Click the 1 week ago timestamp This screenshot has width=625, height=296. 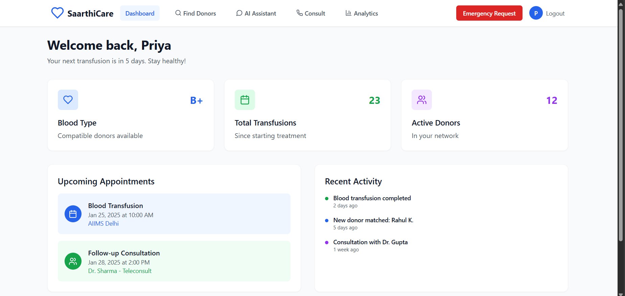tap(346, 250)
